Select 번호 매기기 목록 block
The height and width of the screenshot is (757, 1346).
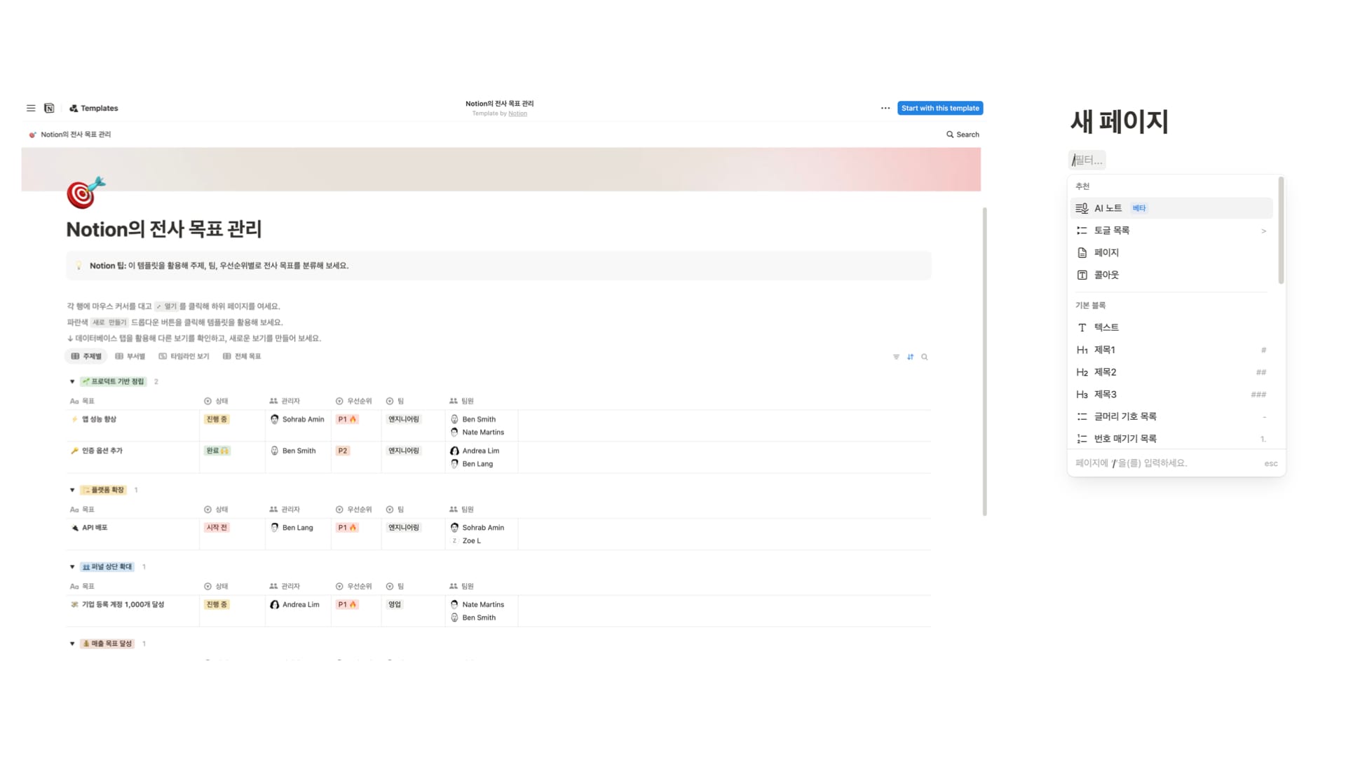1171,439
